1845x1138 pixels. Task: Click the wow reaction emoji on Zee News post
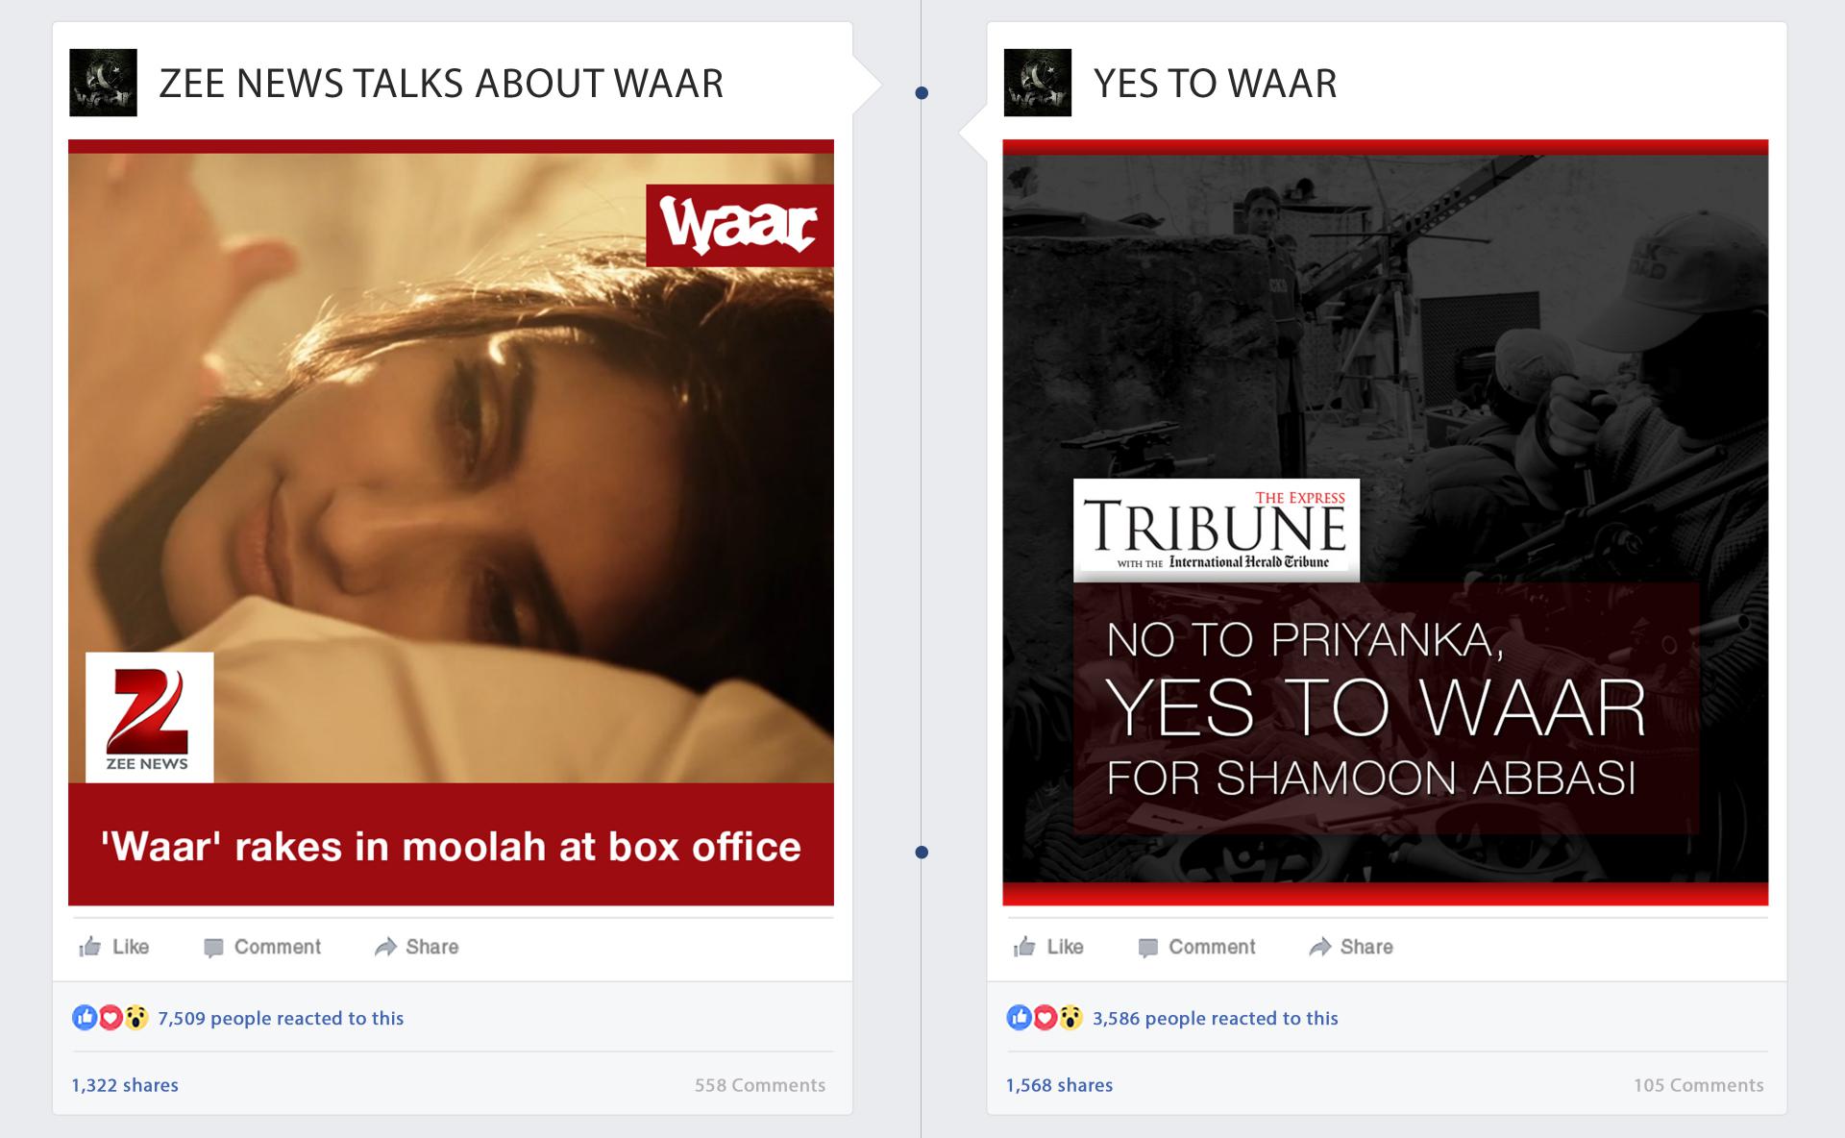click(x=136, y=1017)
